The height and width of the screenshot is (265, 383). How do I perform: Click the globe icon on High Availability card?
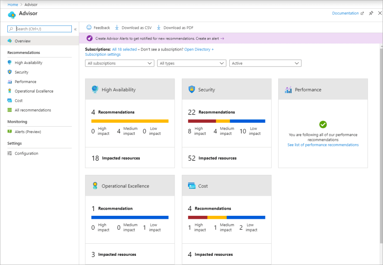pyautogui.click(x=95, y=89)
